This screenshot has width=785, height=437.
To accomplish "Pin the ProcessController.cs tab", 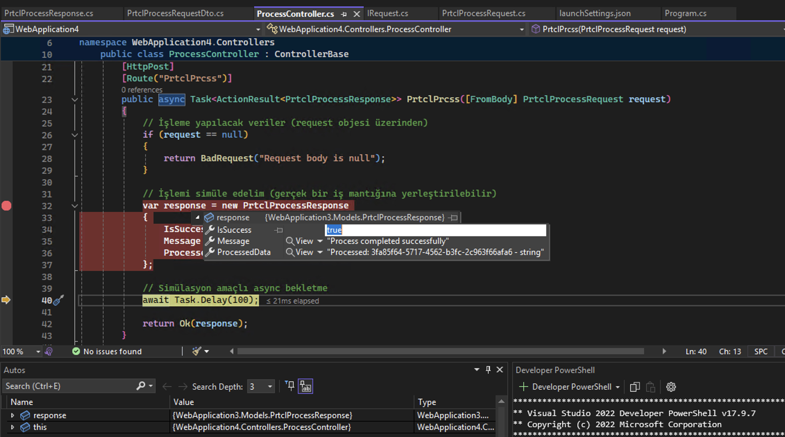I will click(x=344, y=14).
